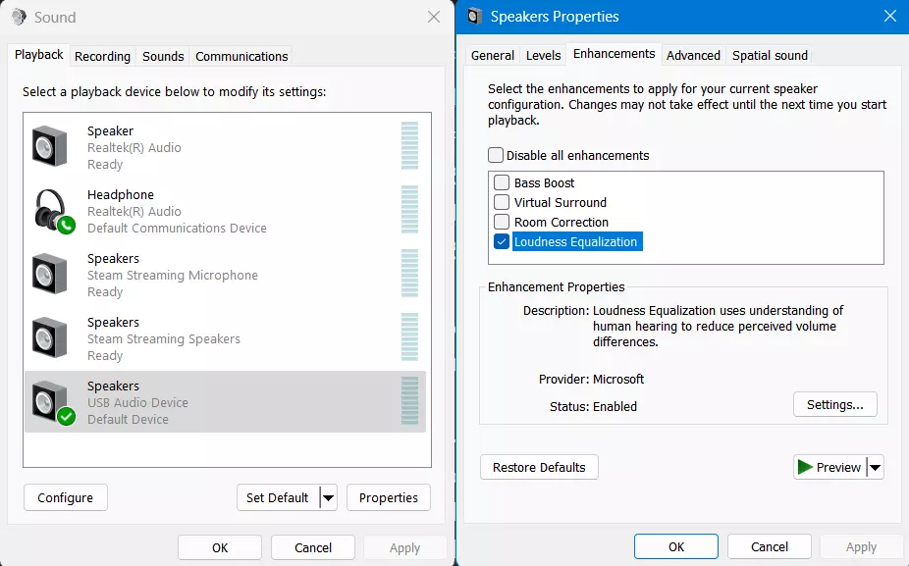Click the volume level meter of Headphone

click(x=409, y=210)
